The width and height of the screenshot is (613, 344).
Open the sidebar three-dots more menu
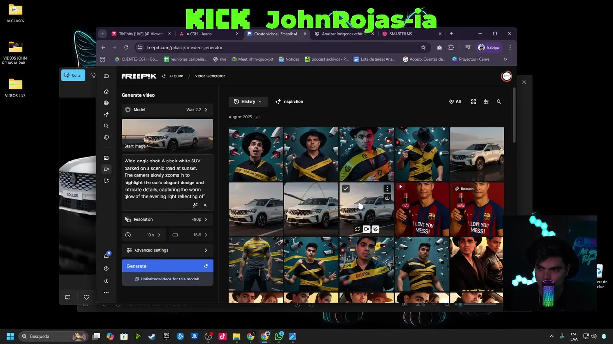coord(106,293)
